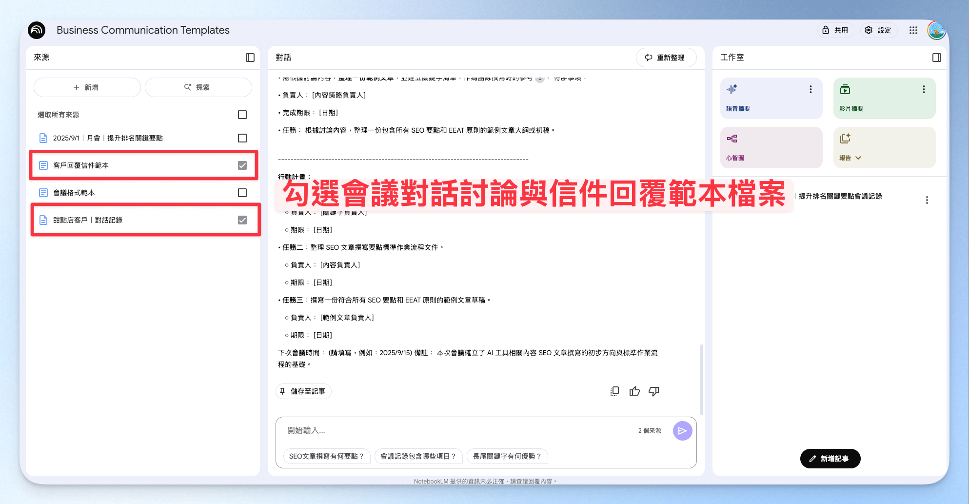Check the 會議格式範本 source checkbox
Viewport: 969px width, 504px height.
(x=242, y=193)
